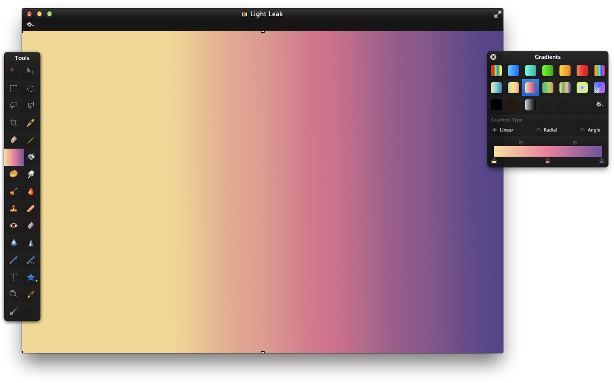Select the Clone Stamp tool
This screenshot has width=614, height=383.
pyautogui.click(x=14, y=209)
